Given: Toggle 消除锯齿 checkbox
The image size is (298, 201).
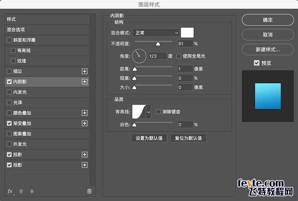Looking at the screenshot, I should [158, 112].
